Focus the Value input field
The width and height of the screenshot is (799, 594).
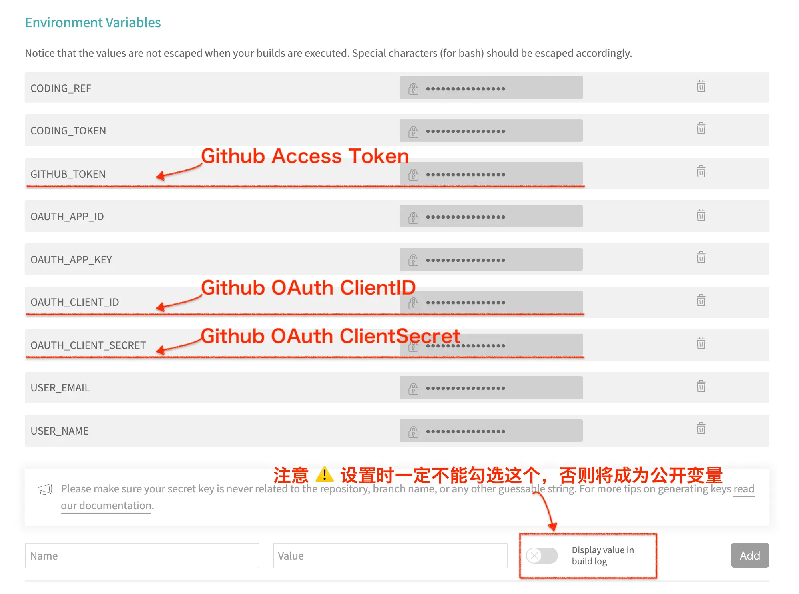coord(390,556)
